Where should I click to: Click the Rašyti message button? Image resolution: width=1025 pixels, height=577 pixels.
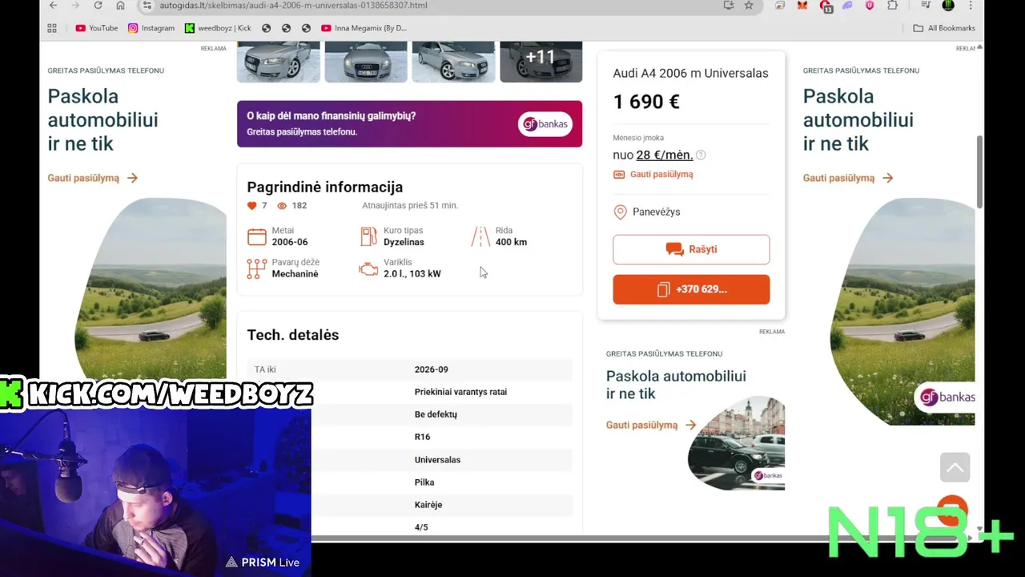691,249
